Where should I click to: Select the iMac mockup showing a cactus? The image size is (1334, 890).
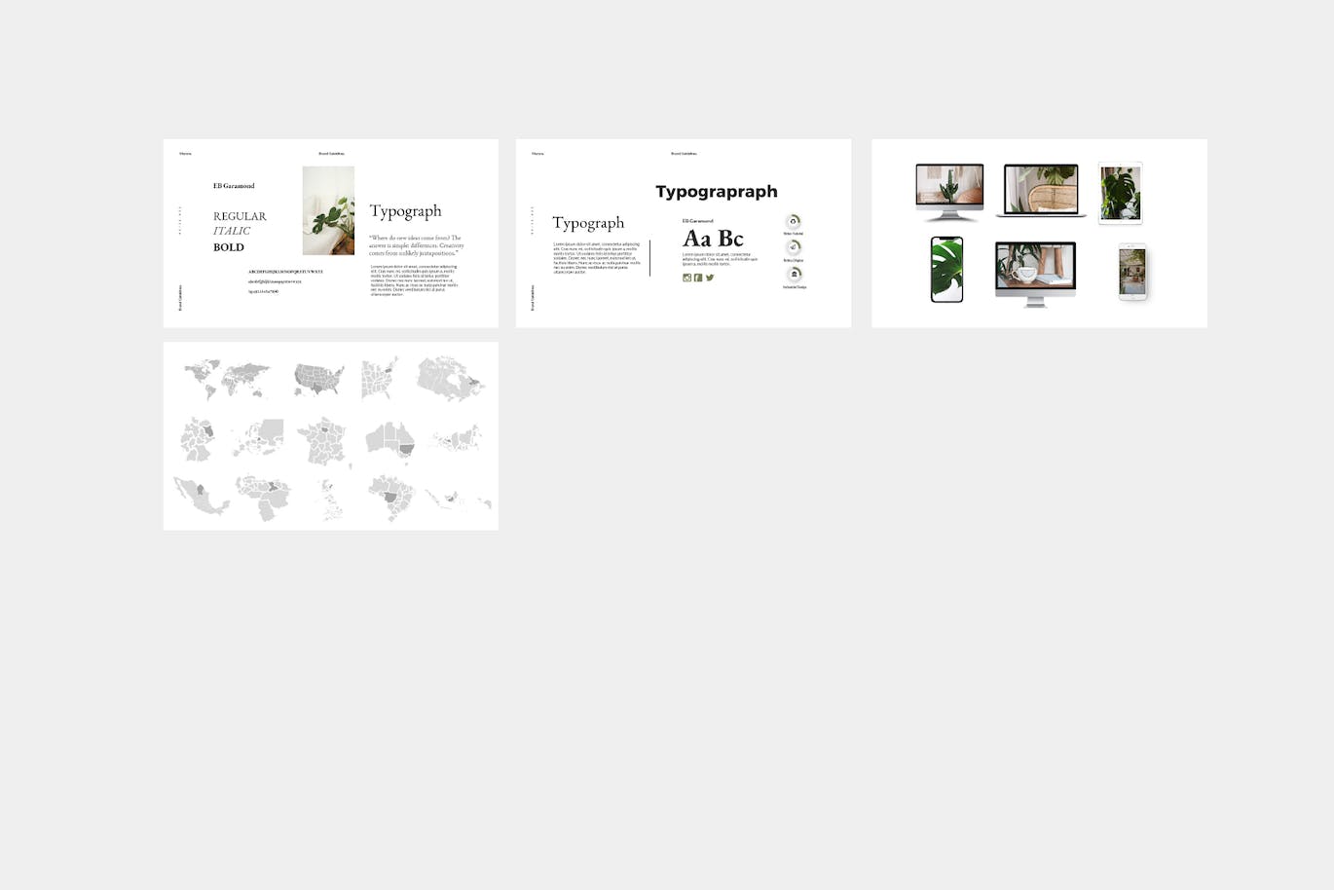pyautogui.click(x=949, y=191)
